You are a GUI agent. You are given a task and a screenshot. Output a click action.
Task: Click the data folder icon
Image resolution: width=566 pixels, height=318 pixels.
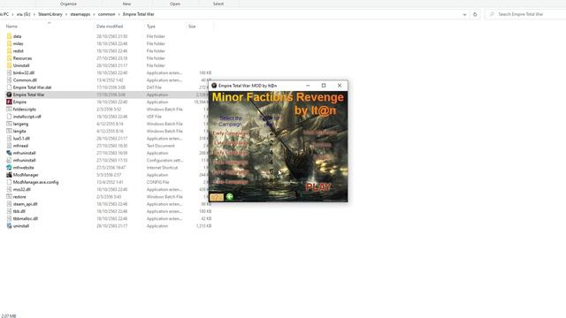(9, 36)
